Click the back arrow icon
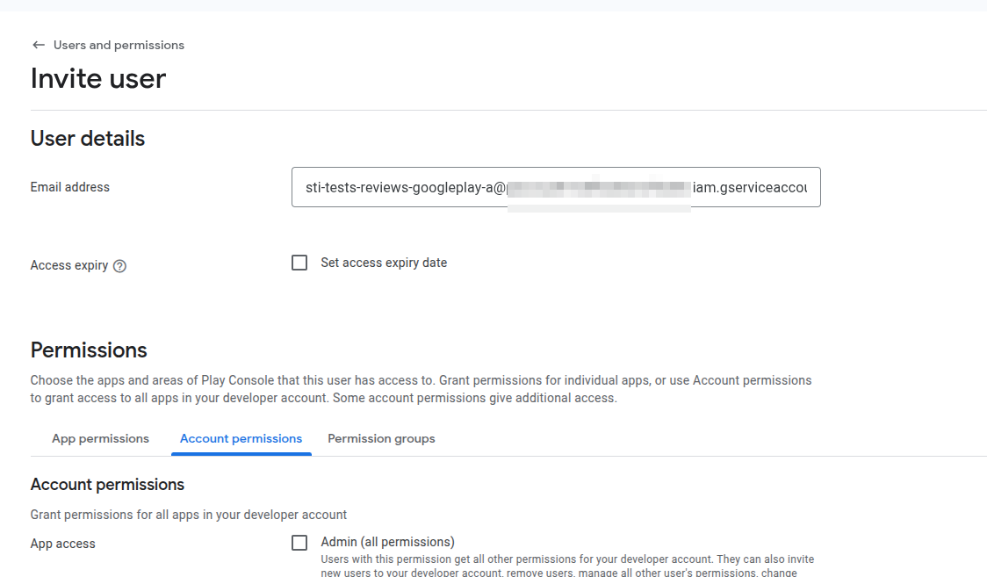 pyautogui.click(x=38, y=45)
